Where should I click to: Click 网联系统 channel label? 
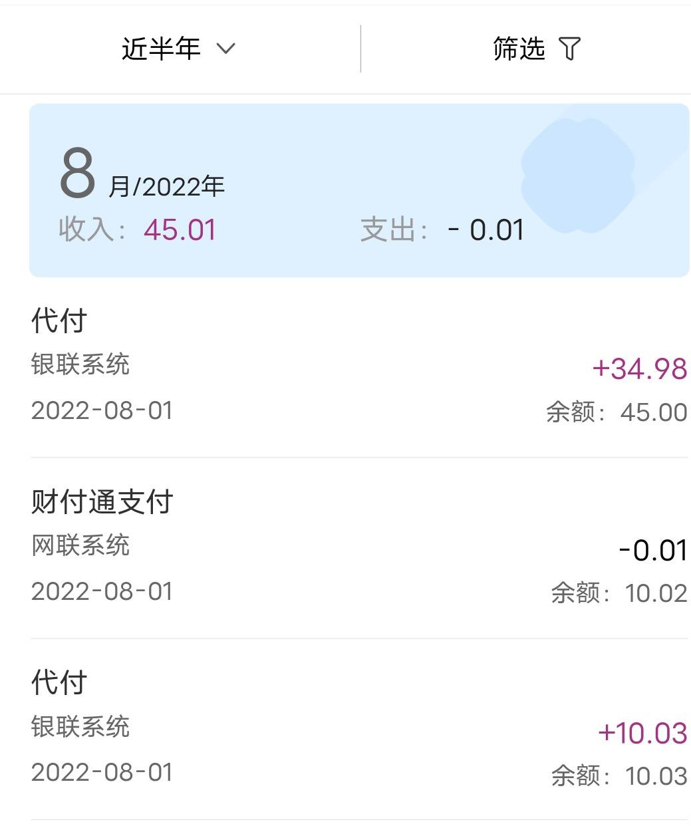pyautogui.click(x=80, y=545)
